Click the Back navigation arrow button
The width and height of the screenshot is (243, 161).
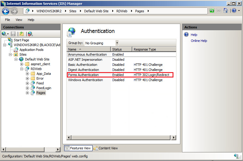5,11
